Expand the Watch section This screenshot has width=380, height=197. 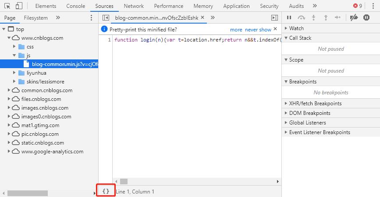331,28
